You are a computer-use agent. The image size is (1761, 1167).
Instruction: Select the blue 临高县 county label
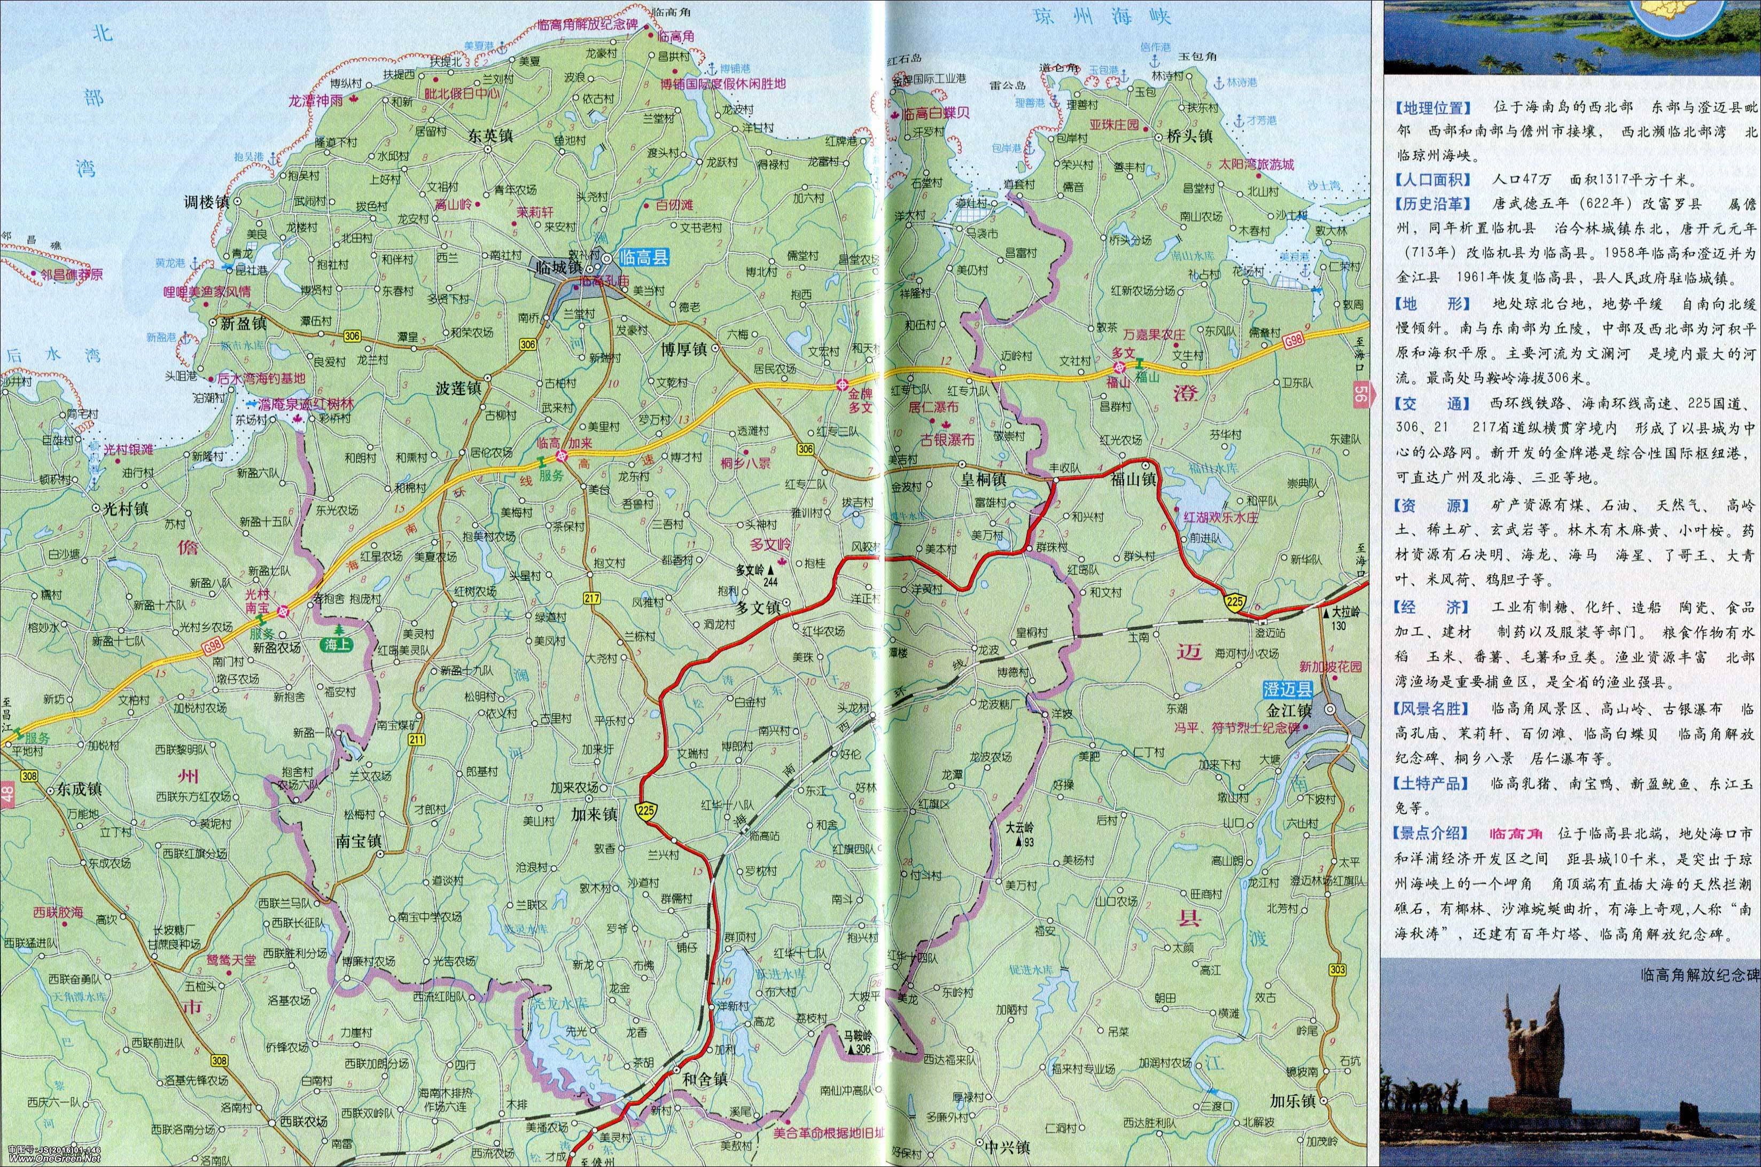point(644,259)
